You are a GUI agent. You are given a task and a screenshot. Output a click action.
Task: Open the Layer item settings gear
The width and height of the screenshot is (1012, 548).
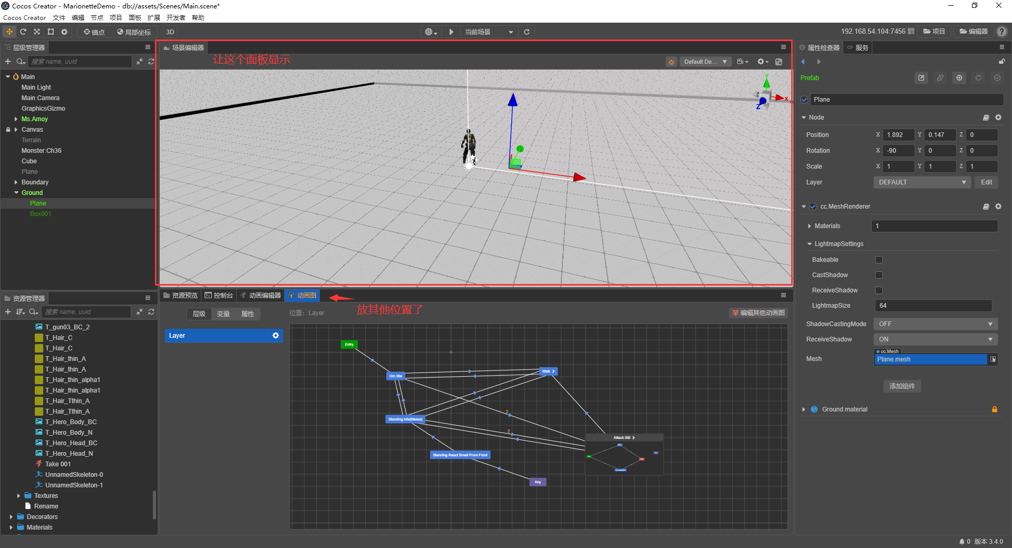[x=276, y=336]
